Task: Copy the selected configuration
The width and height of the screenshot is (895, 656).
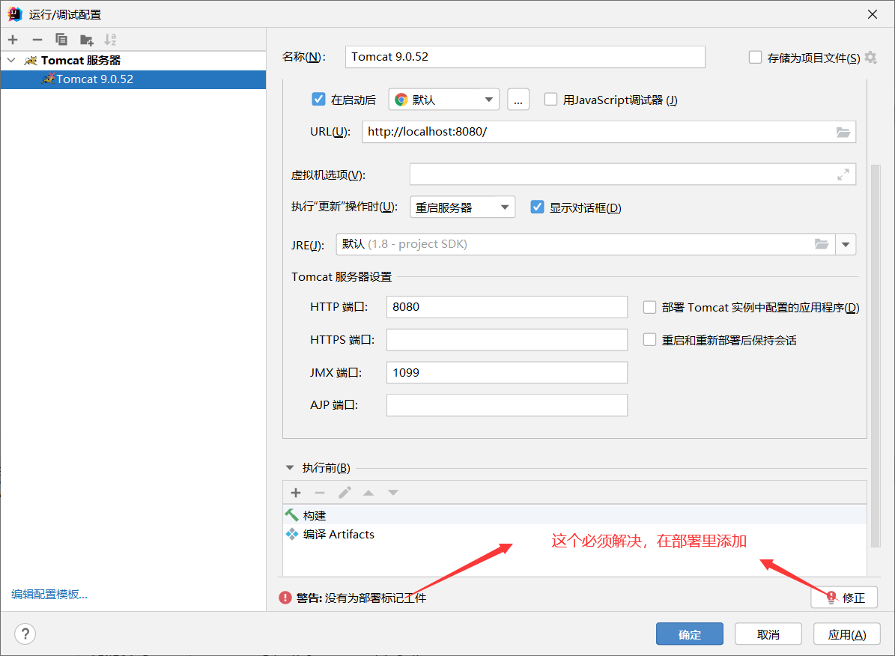Action: click(61, 40)
